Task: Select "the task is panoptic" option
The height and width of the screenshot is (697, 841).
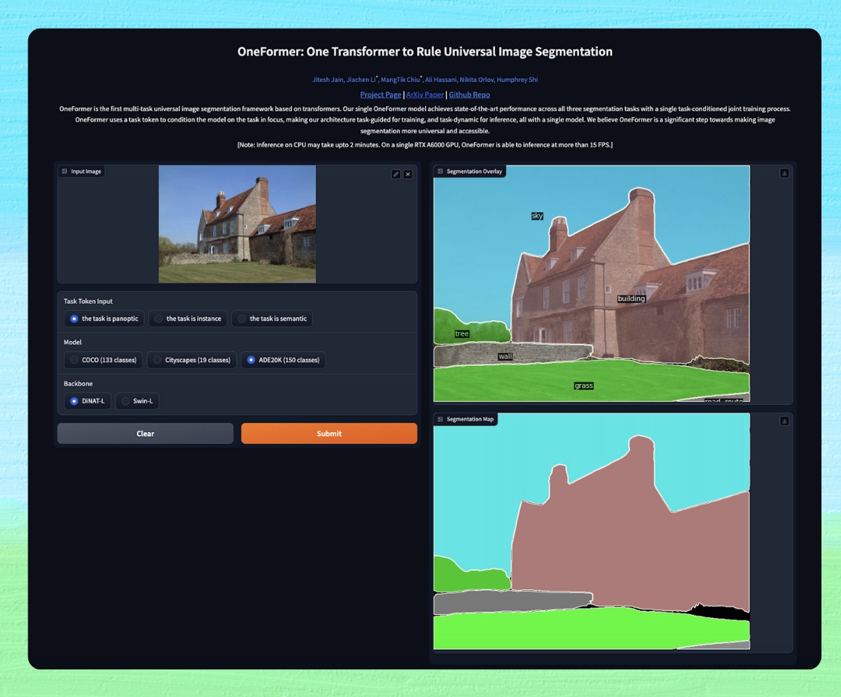Action: click(74, 319)
